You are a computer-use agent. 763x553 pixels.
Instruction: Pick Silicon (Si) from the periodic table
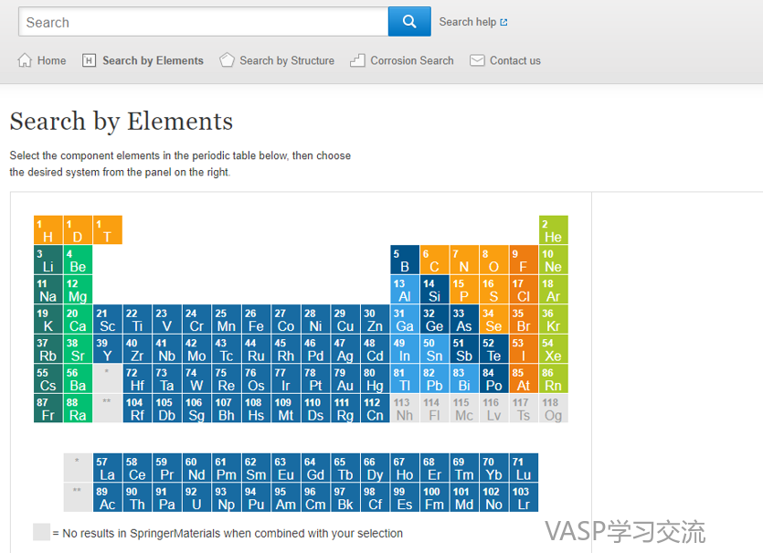[x=434, y=290]
